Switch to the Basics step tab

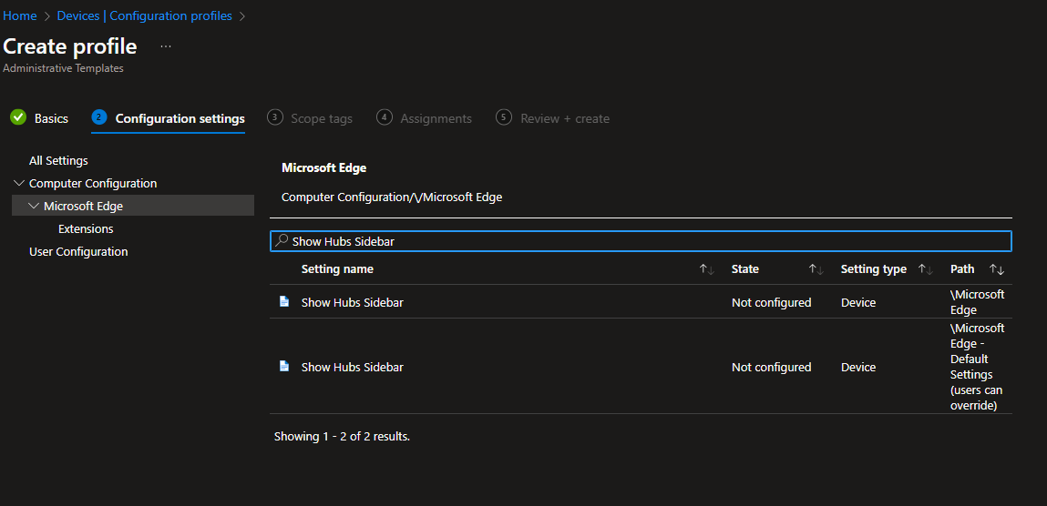coord(51,118)
